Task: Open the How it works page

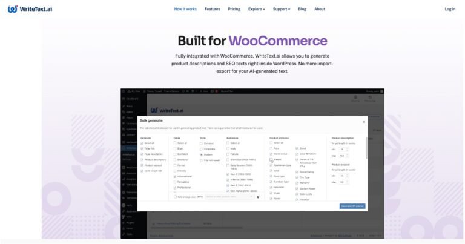Action: [185, 9]
